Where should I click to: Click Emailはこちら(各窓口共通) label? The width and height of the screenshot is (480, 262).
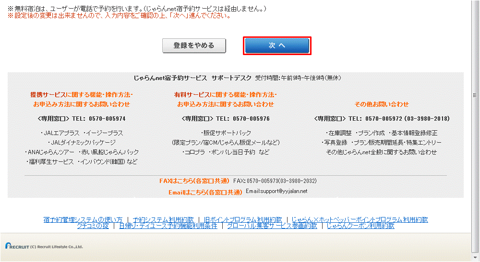(x=205, y=193)
